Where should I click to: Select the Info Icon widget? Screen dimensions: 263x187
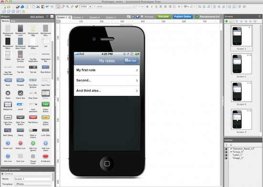point(8,156)
